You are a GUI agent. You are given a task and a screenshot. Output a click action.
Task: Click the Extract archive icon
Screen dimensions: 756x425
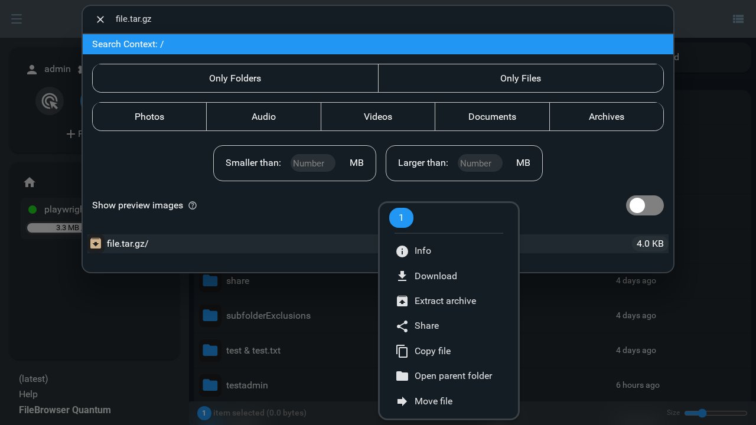(402, 301)
